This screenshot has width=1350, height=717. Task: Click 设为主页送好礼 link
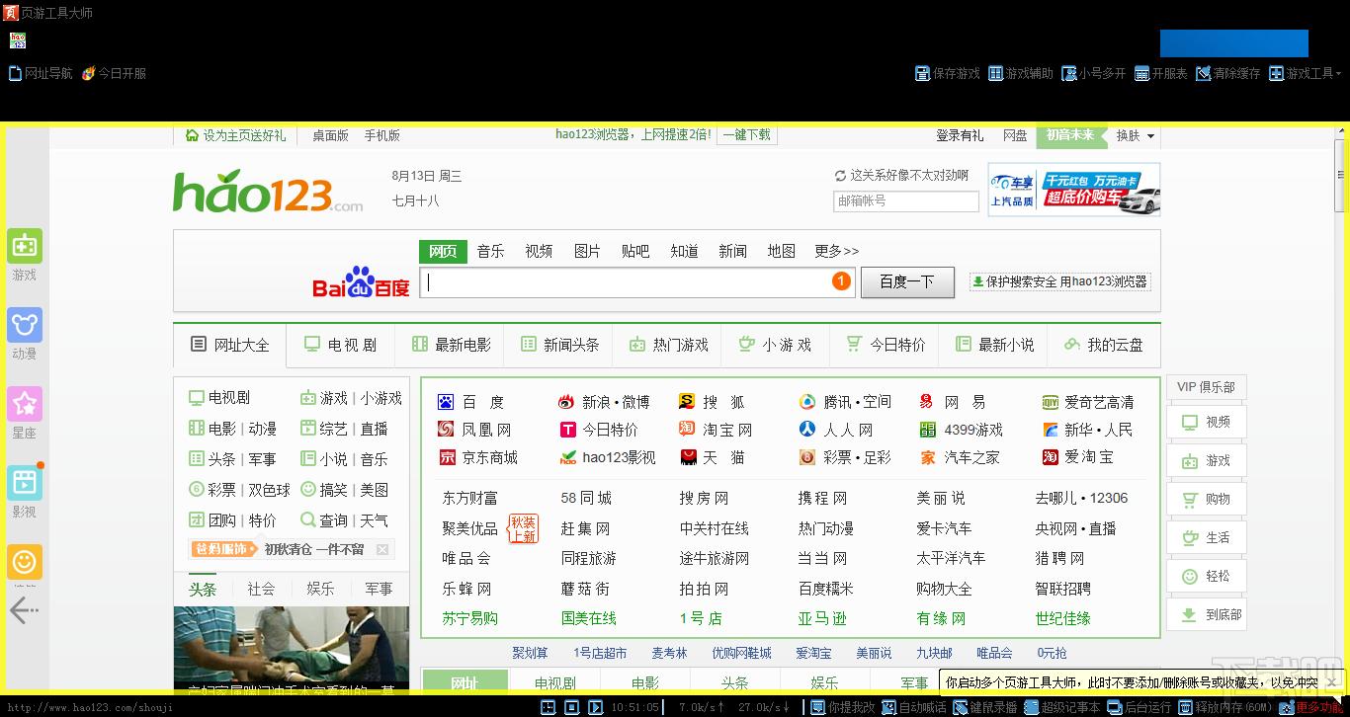[x=235, y=135]
